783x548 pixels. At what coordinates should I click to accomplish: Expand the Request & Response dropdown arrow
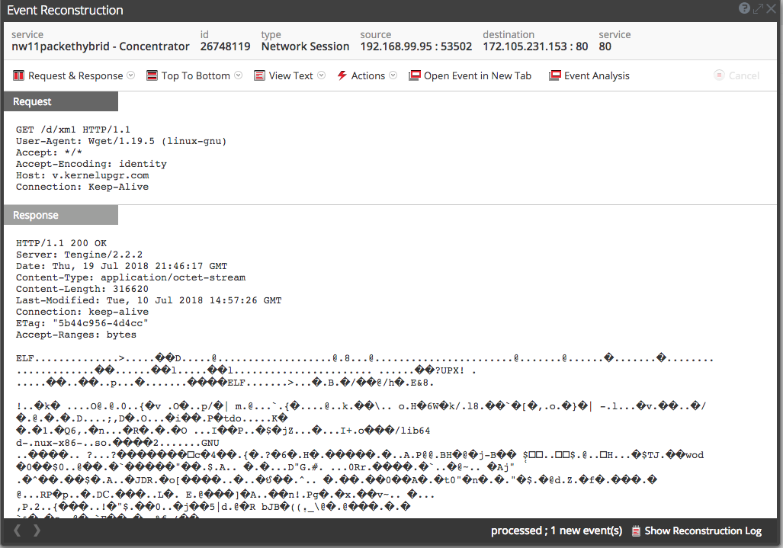coord(131,75)
